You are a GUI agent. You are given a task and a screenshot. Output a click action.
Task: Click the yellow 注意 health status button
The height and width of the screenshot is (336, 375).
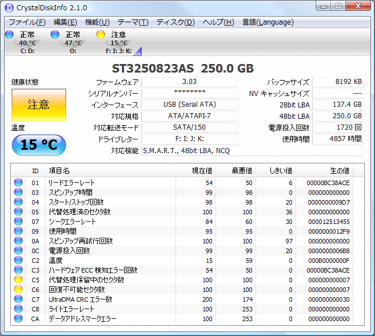pos(39,105)
